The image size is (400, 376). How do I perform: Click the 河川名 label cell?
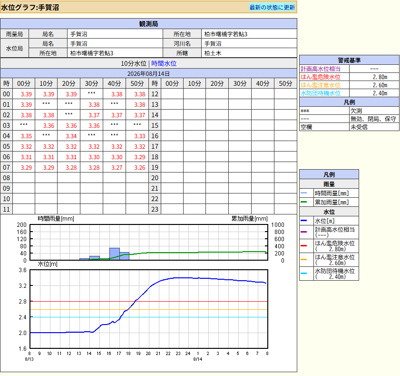pos(182,44)
